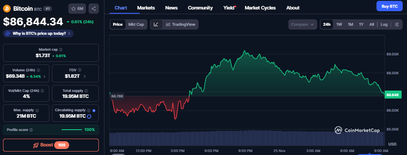Click Volume (24h) info icon
407x155 pixels.
click(38, 70)
